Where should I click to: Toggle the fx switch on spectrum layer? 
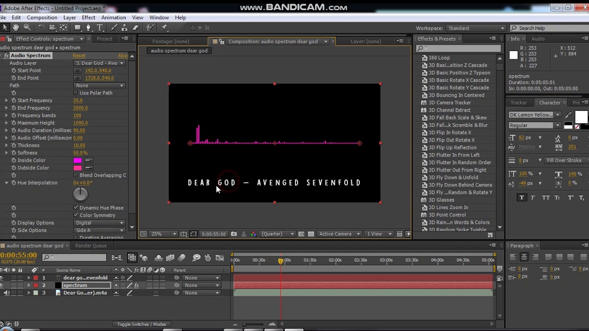point(137,285)
